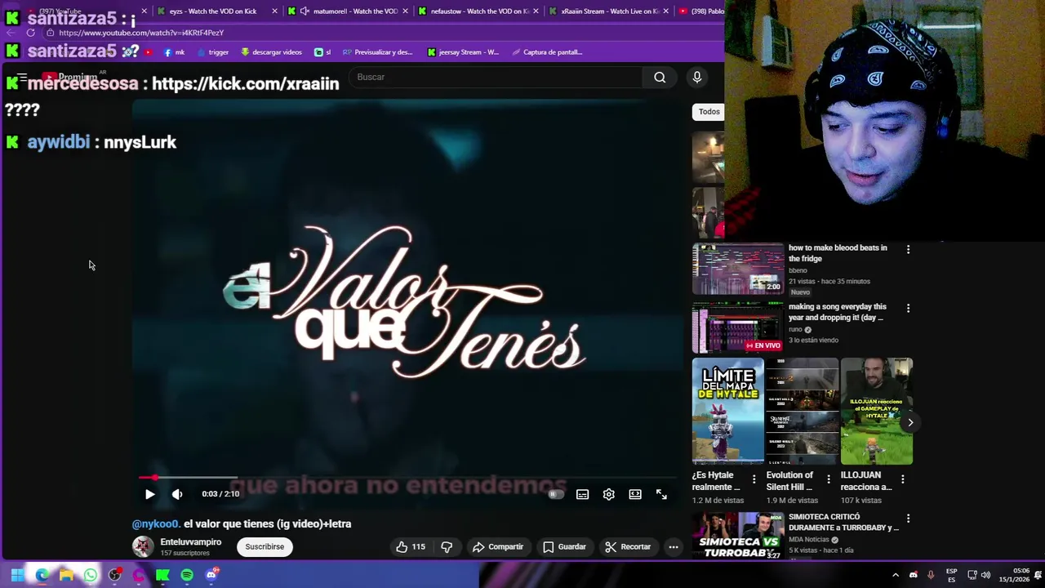
Task: Switch to the '(398) Pablo' YouTube tab
Action: tap(702, 11)
